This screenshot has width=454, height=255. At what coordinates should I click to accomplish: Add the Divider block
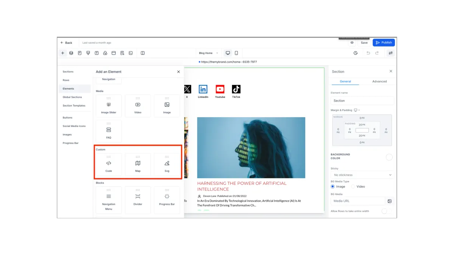138,200
